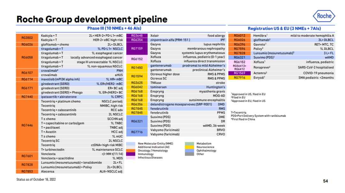Click the 'Approved in US, filed in EU' footnote
The image size is (345, 193).
tap(248, 94)
